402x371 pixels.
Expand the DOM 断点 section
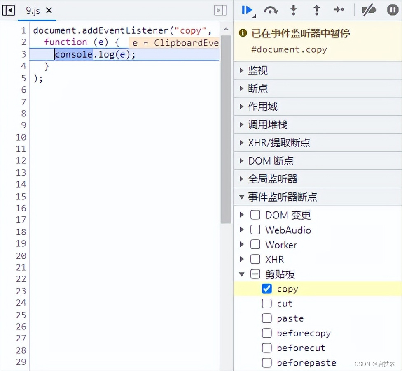click(x=318, y=161)
